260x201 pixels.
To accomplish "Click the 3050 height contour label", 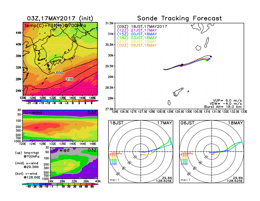I will pyautogui.click(x=59, y=73).
